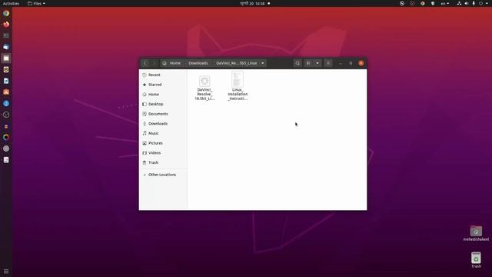Minimize the Files window
The height and width of the screenshot is (277, 492).
(341, 63)
